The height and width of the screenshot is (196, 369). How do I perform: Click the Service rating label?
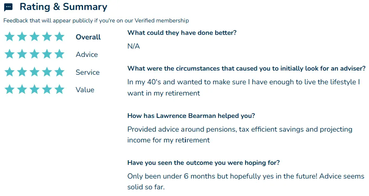point(88,72)
